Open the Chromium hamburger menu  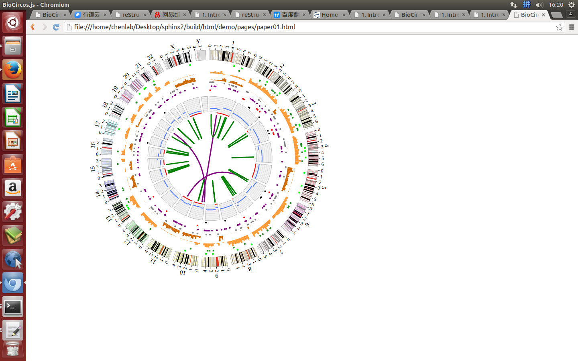click(572, 27)
